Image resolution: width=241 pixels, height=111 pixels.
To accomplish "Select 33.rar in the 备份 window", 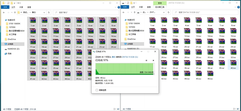I will coord(33,65).
